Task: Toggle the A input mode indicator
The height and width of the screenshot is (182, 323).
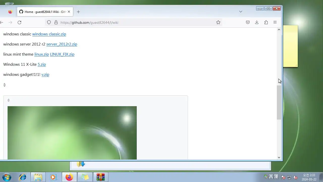Action: coord(271,177)
